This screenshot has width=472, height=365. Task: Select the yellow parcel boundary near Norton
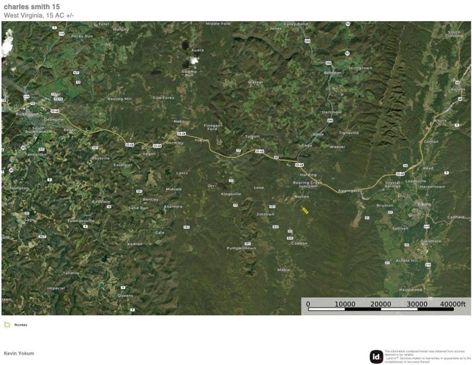[305, 211]
